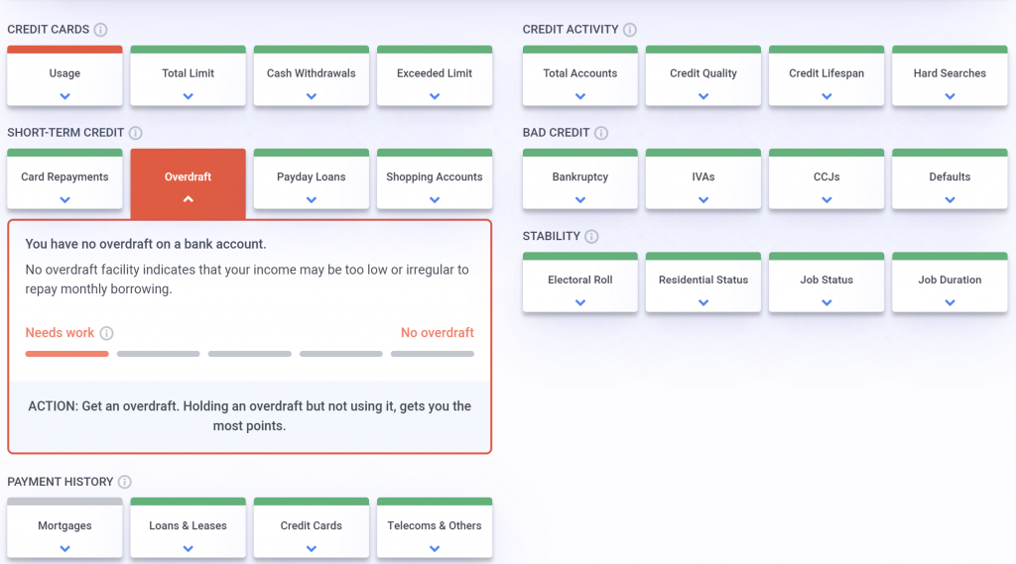1016x564 pixels.
Task: Expand the Usage credit card tile
Action: (x=64, y=79)
